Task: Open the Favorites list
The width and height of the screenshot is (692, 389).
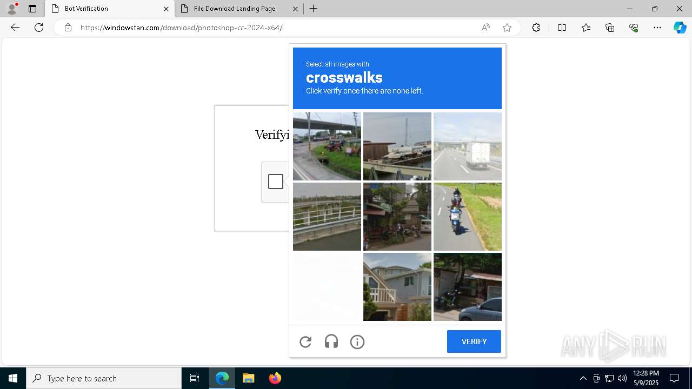Action: coord(586,28)
